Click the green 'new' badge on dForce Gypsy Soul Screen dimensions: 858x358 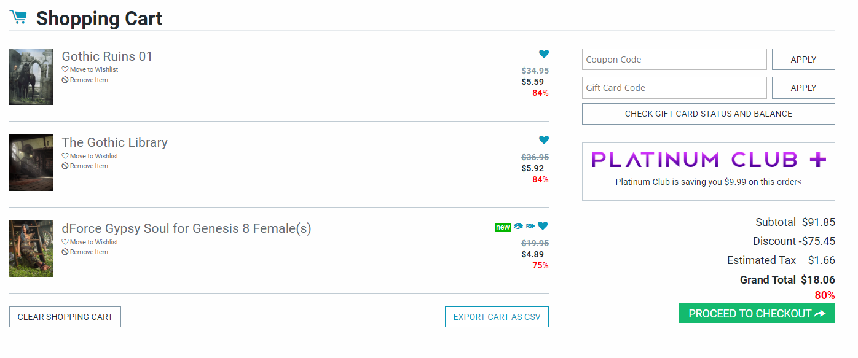(503, 227)
